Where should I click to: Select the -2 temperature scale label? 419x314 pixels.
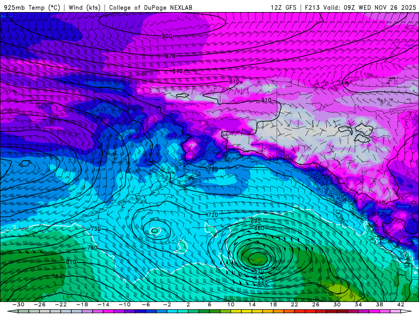(x=167, y=305)
